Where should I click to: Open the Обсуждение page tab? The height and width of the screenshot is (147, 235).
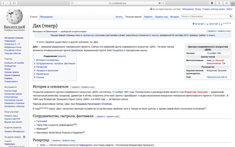[46, 17]
